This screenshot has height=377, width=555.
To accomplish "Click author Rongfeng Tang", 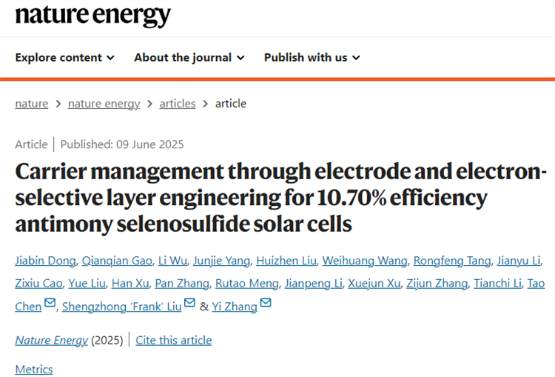I will click(x=452, y=261).
